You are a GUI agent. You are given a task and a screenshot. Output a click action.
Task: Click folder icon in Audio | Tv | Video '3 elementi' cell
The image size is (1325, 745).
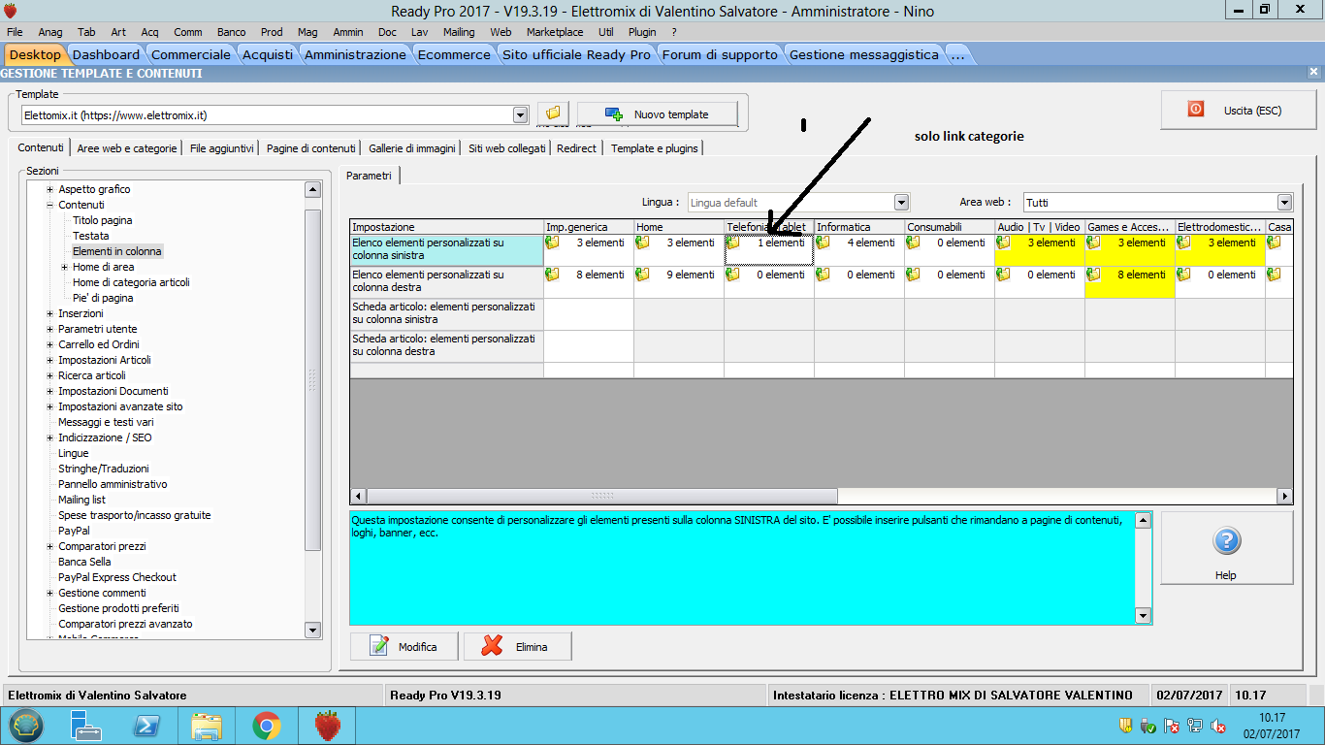coord(1003,243)
